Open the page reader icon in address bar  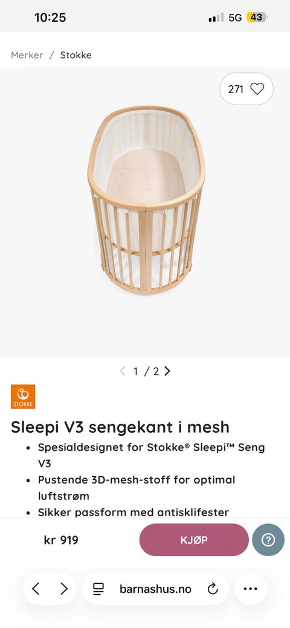click(98, 588)
